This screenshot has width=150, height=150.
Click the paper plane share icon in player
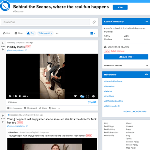point(75,96)
